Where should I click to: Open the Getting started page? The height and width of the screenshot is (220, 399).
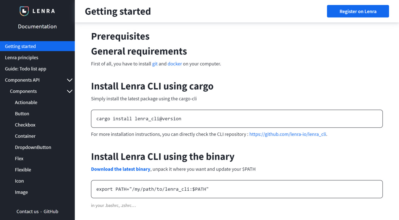tap(37, 46)
